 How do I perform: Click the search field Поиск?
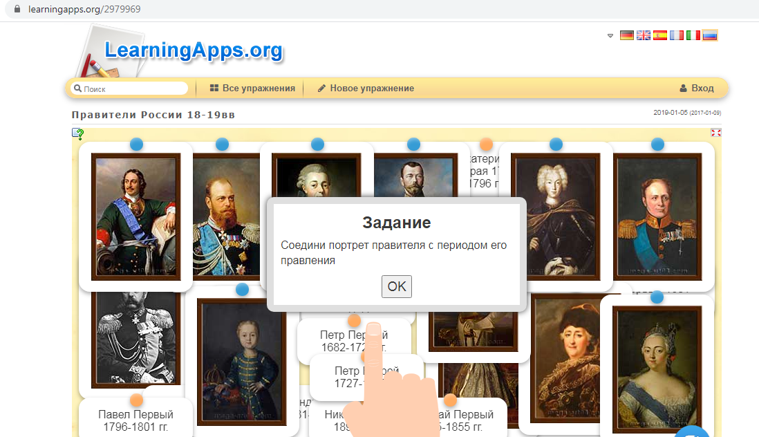coord(129,89)
